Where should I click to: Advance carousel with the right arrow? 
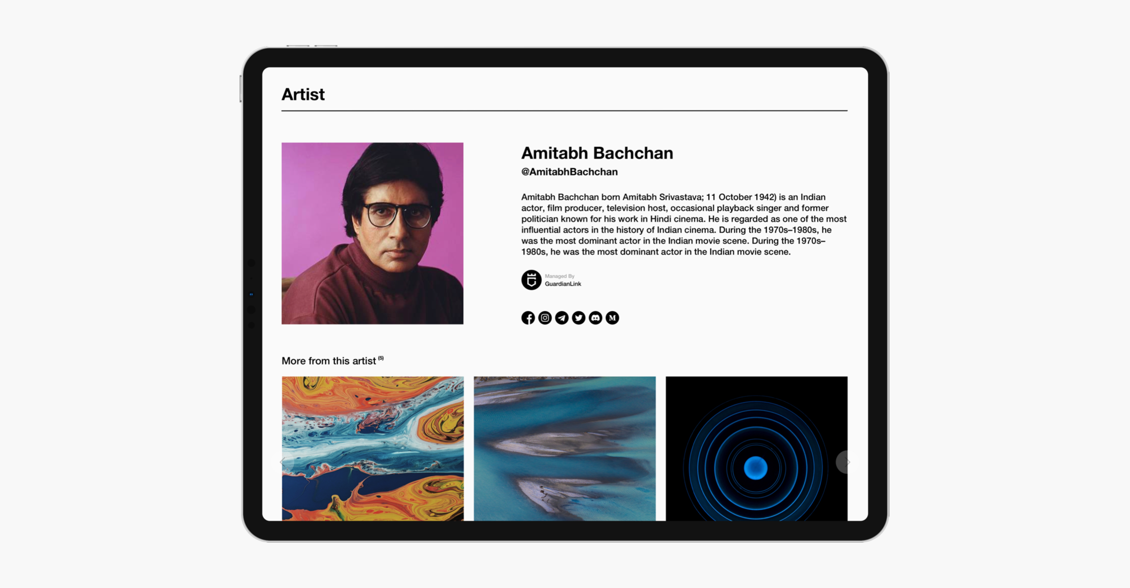(x=846, y=462)
